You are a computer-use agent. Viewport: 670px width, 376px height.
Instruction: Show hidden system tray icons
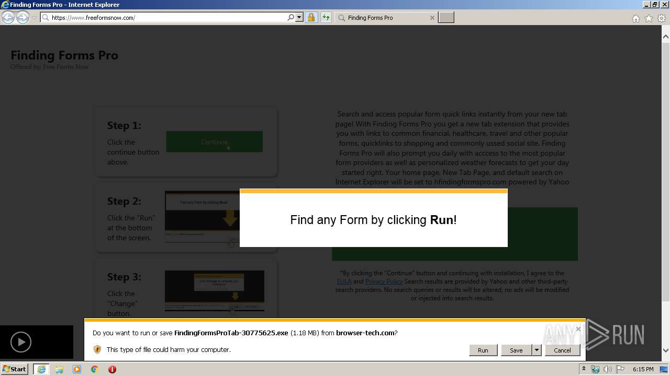[584, 369]
